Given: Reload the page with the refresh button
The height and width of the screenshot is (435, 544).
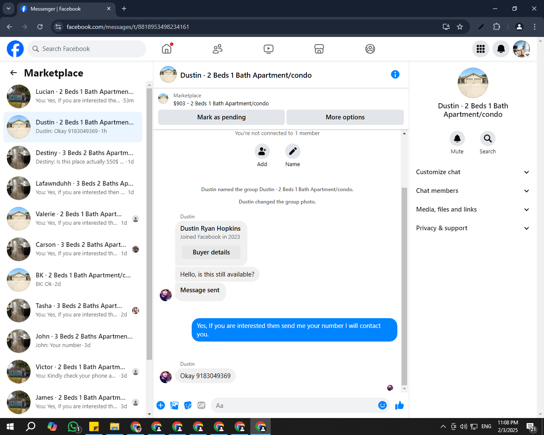Looking at the screenshot, I should (40, 27).
